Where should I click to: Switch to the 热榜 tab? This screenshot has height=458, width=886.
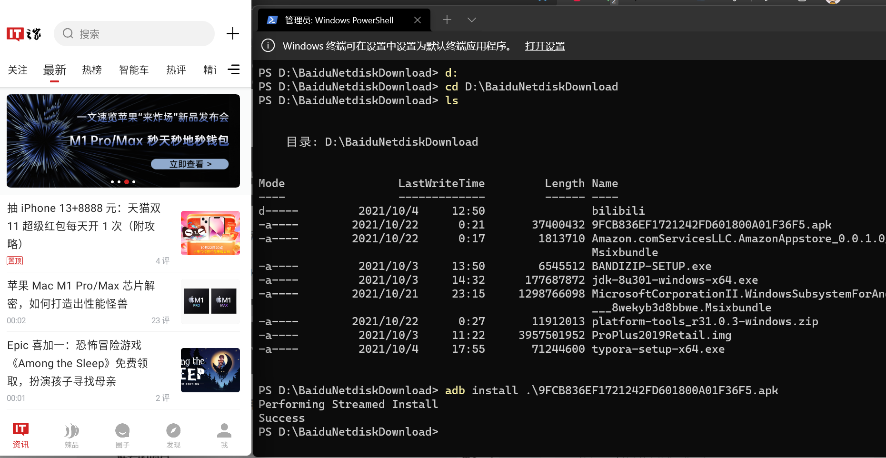point(92,70)
